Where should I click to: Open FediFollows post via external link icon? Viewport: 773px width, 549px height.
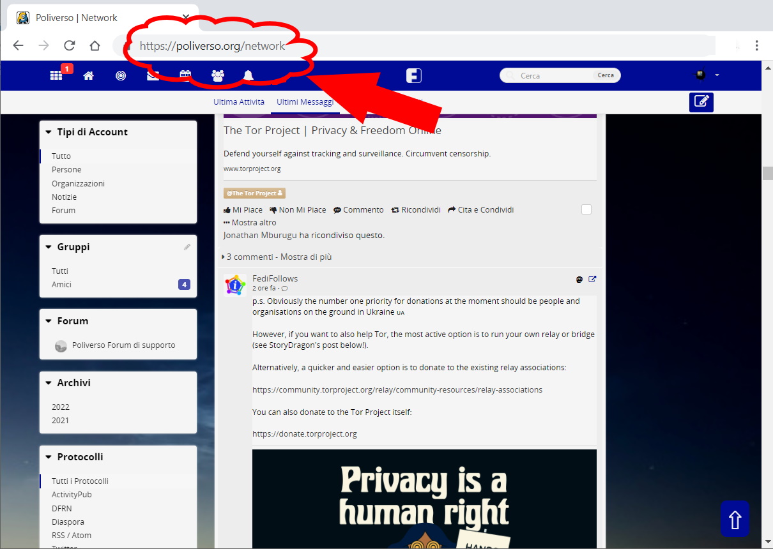pyautogui.click(x=592, y=279)
